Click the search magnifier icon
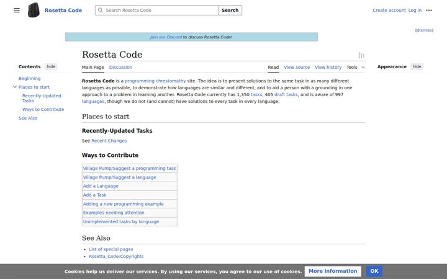 coord(101,11)
